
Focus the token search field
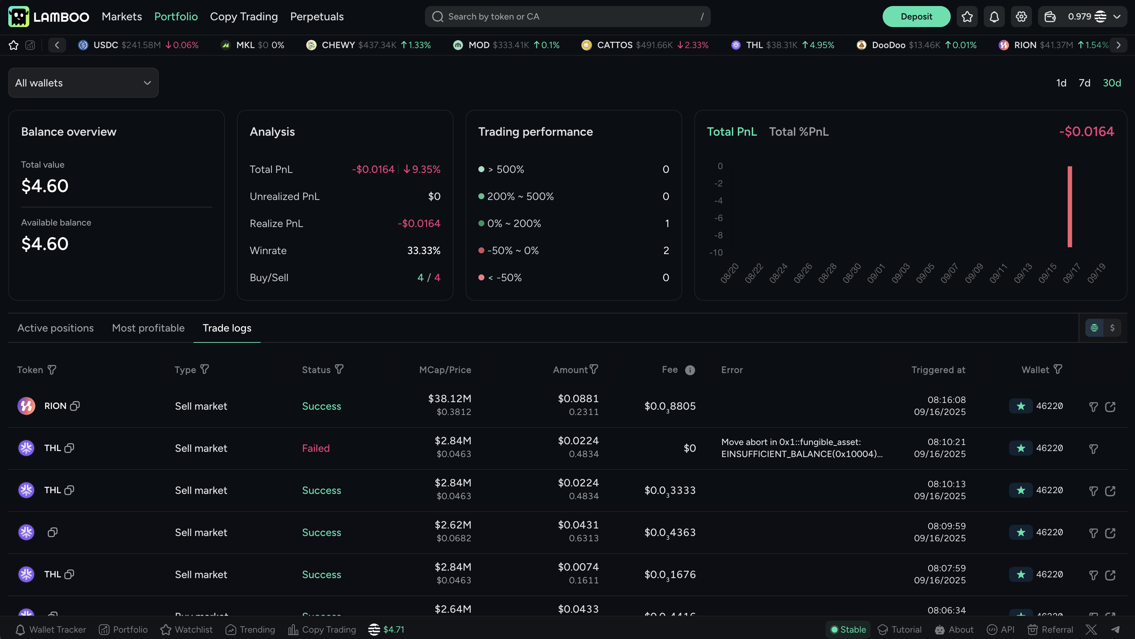pos(567,17)
